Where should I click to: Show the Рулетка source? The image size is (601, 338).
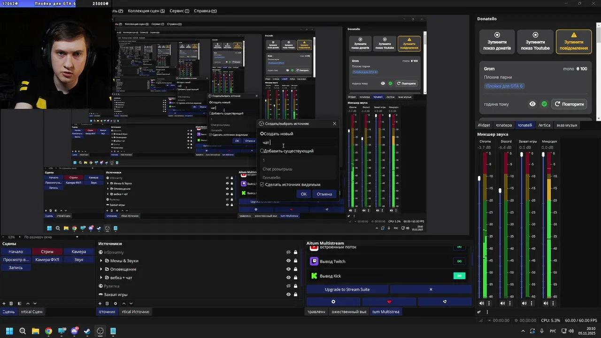[288, 286]
